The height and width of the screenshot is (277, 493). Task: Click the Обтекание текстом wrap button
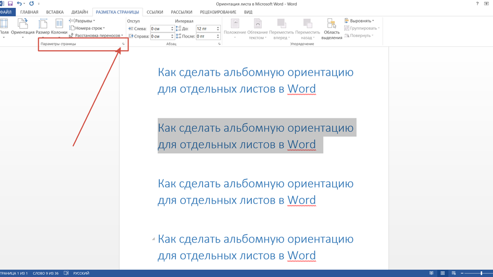(257, 29)
